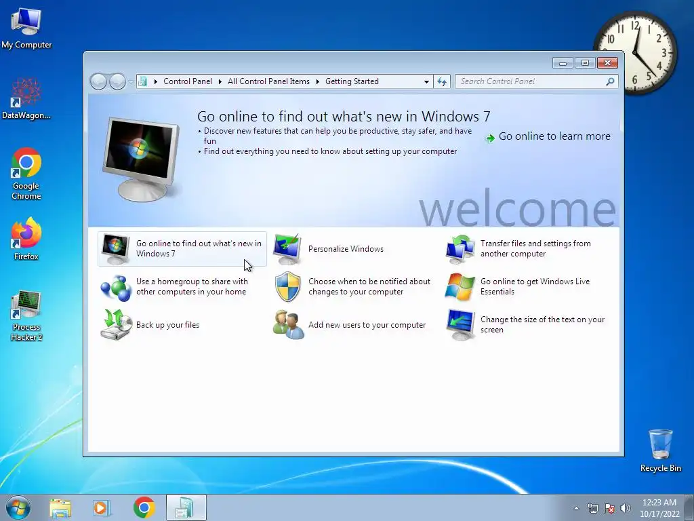Image resolution: width=694 pixels, height=521 pixels.
Task: Select Back up your files
Action: [167, 325]
